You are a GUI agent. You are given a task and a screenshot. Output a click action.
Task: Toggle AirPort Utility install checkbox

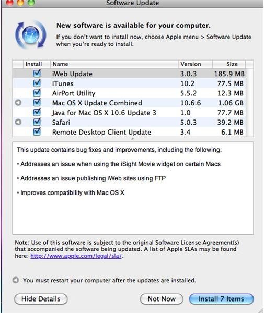coord(37,93)
